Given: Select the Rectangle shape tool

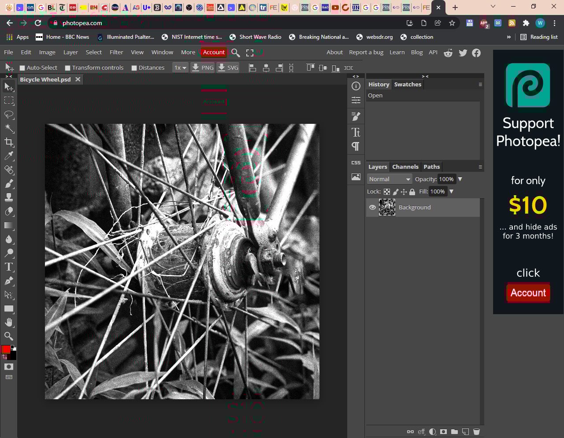Looking at the screenshot, I should [9, 308].
